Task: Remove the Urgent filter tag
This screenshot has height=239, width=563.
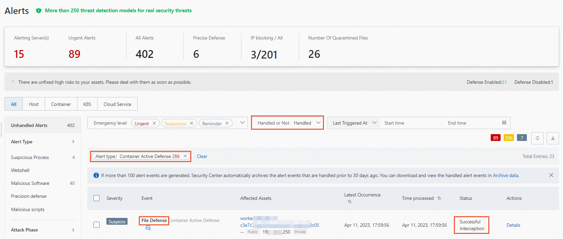Action: [x=154, y=123]
